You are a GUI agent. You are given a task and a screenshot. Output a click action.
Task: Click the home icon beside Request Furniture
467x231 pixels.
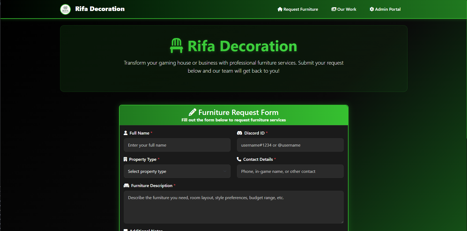coord(280,9)
